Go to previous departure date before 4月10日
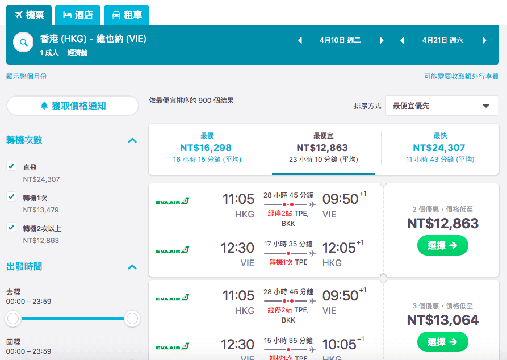507x360 pixels. pyautogui.click(x=300, y=40)
